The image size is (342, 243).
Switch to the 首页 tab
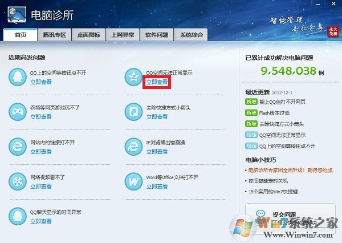21,35
